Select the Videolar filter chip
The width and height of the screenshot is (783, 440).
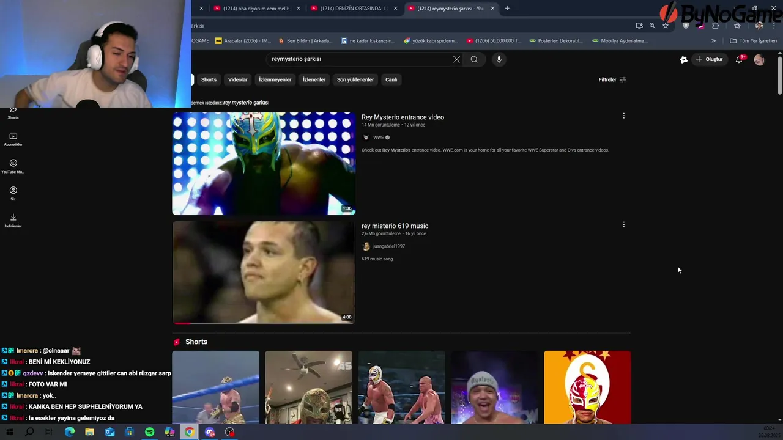coord(237,79)
